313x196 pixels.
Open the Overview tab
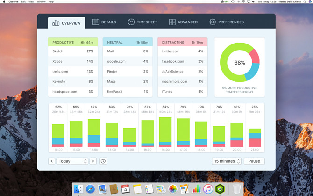66,23
